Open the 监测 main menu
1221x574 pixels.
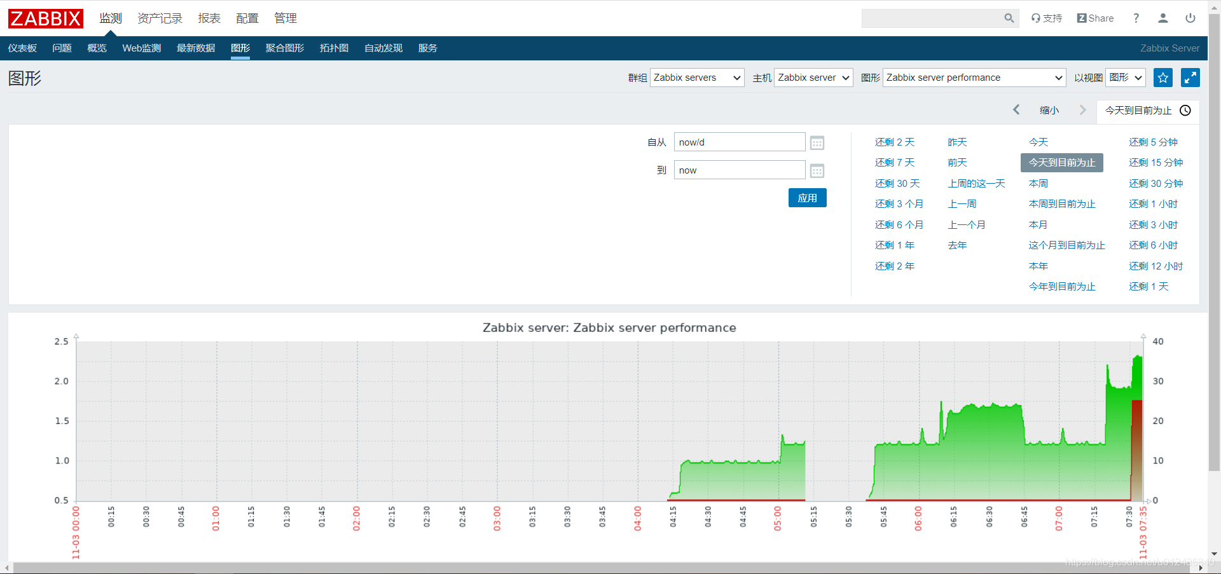[x=111, y=18]
